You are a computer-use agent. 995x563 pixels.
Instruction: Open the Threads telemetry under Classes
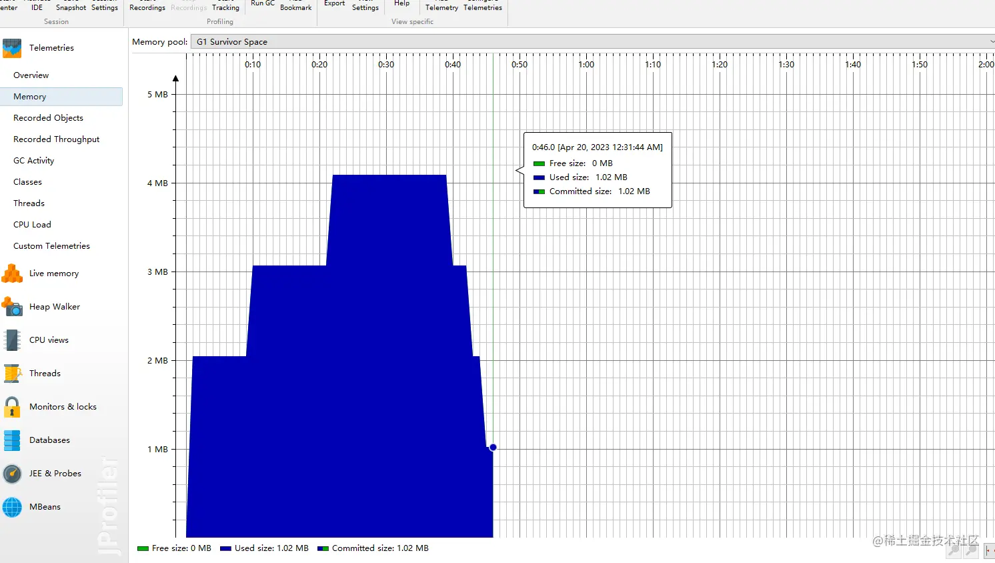29,203
